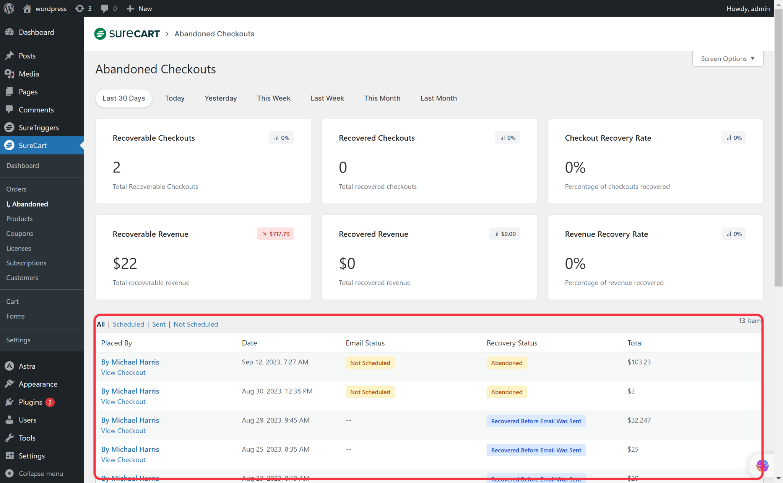Click the SureTriggers sidebar icon
This screenshot has height=483, width=783.
[x=10, y=127]
